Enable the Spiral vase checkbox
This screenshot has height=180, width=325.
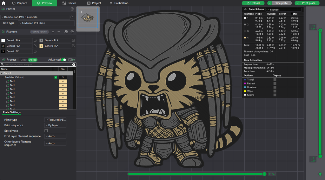click(x=46, y=131)
